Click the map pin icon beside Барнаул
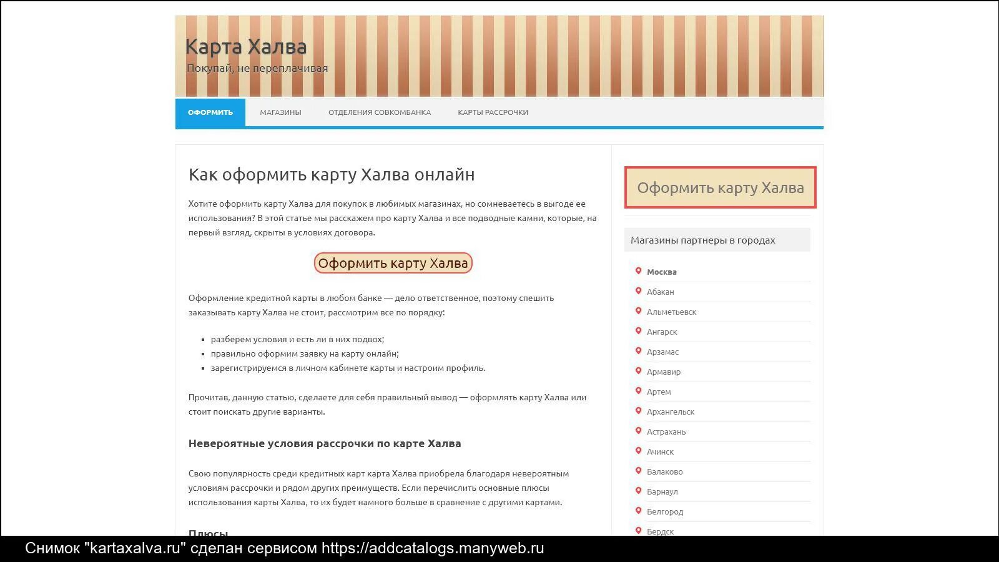999x562 pixels. (x=638, y=491)
